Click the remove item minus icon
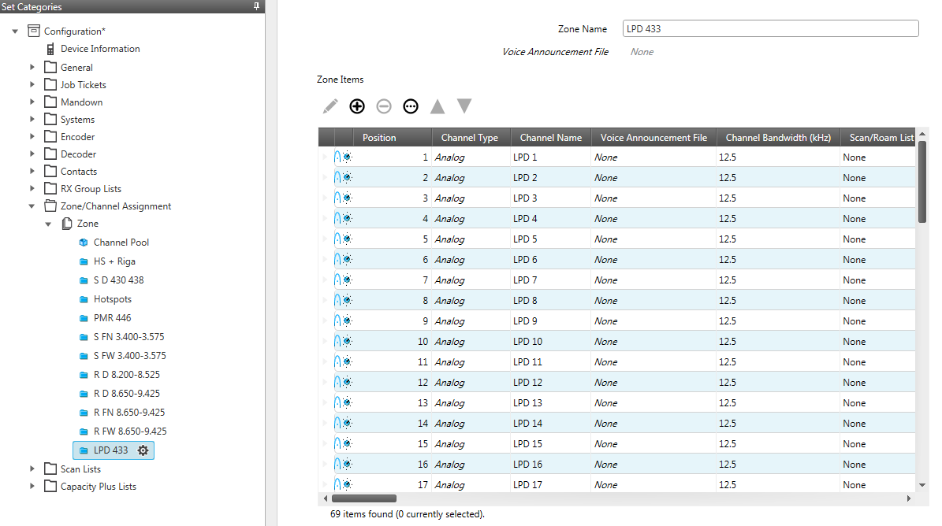Viewport: 942px width, 526px height. tap(384, 106)
